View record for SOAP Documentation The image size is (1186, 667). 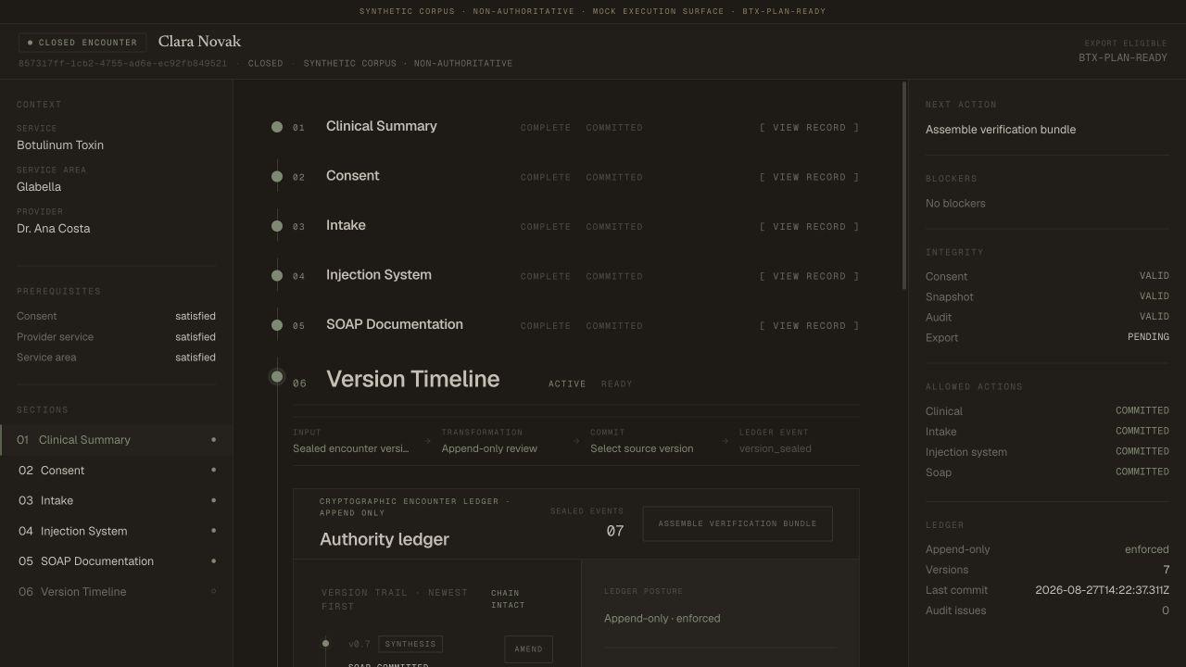[809, 326]
